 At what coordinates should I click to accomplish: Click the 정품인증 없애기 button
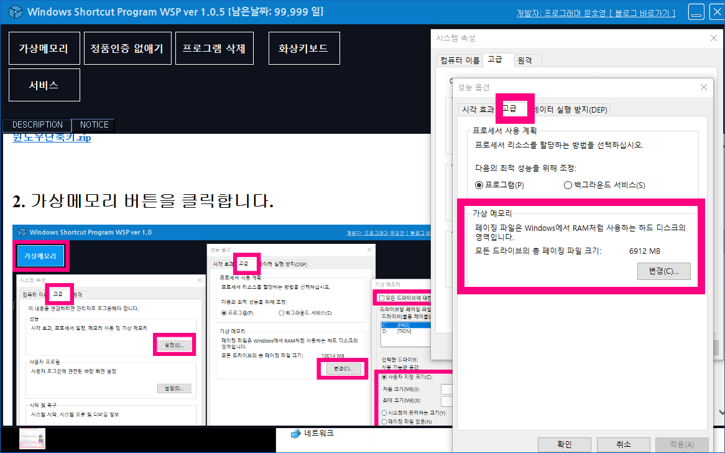point(127,48)
